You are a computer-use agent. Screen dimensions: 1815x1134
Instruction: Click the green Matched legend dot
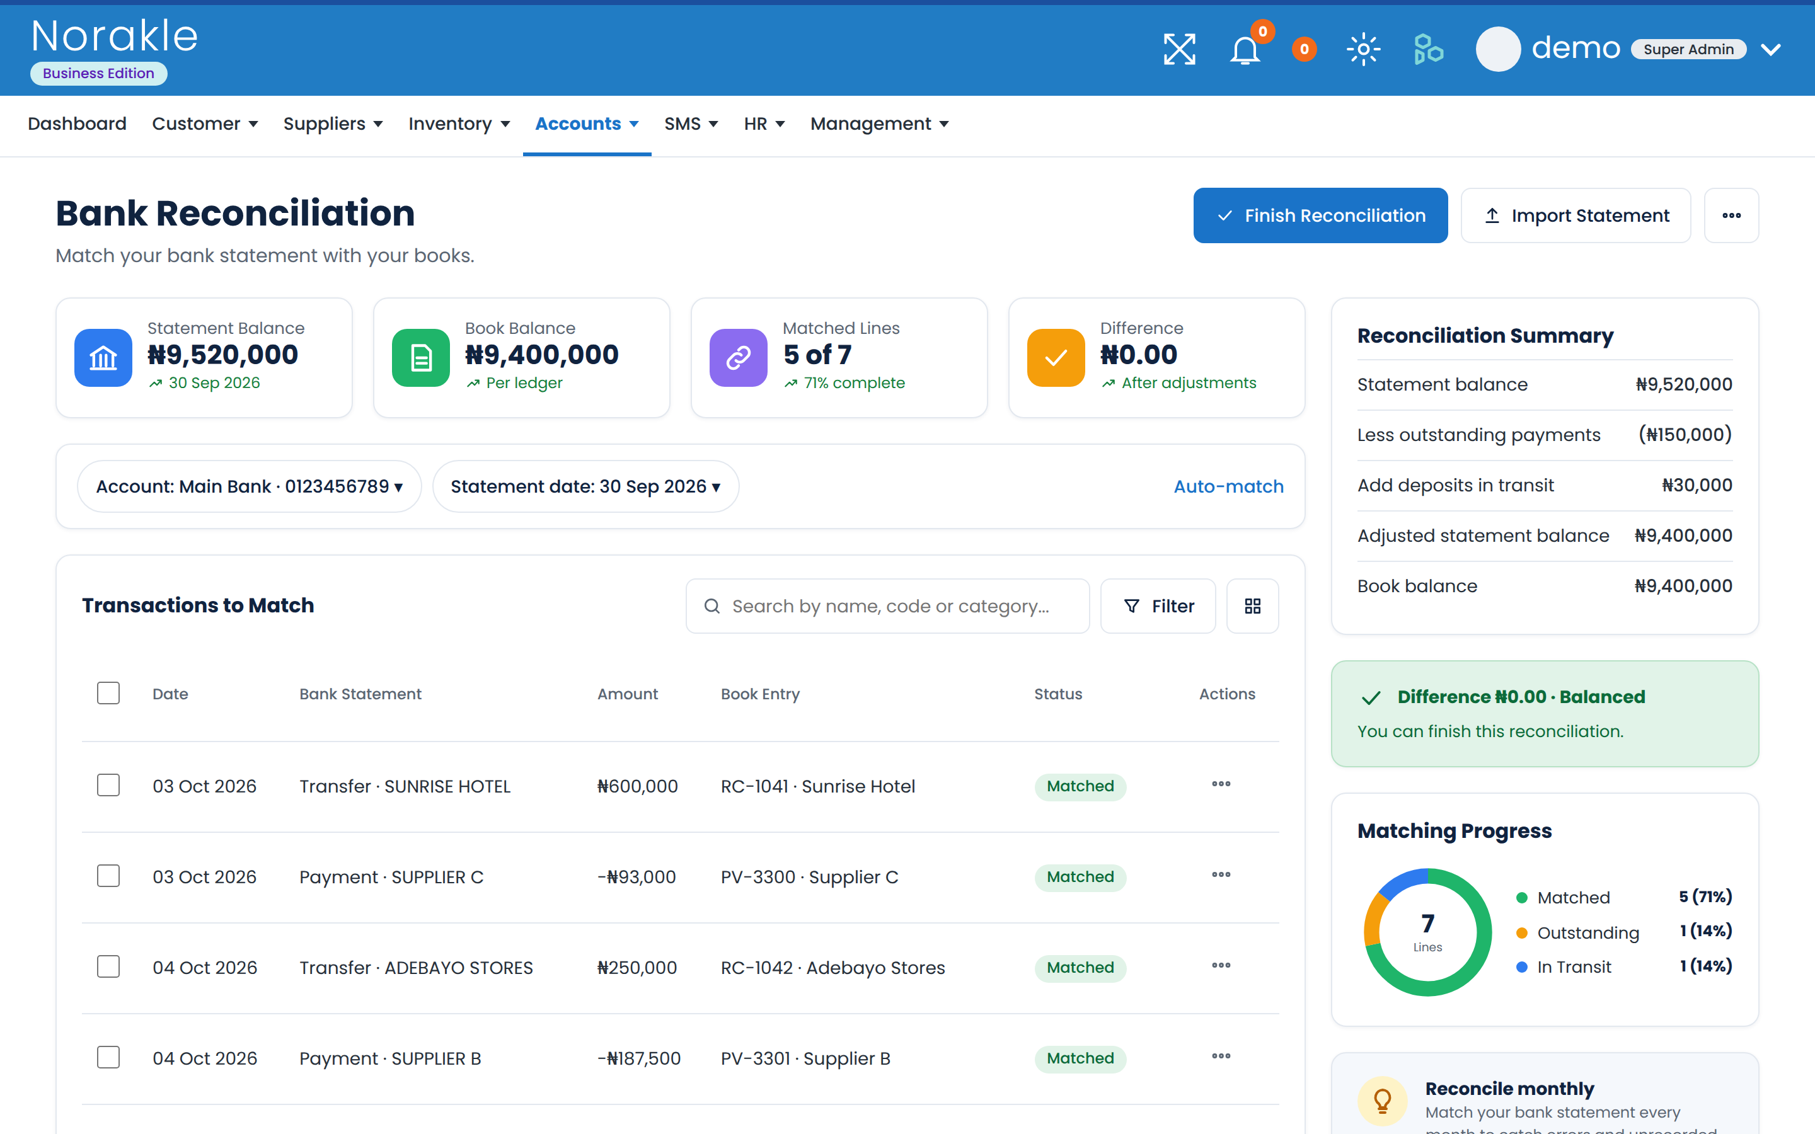[x=1522, y=898]
